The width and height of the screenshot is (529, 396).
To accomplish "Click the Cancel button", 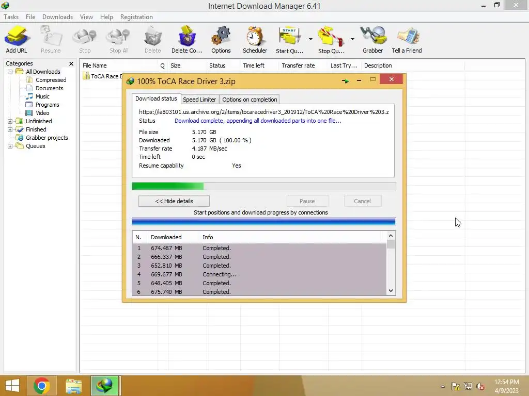I will [x=362, y=201].
